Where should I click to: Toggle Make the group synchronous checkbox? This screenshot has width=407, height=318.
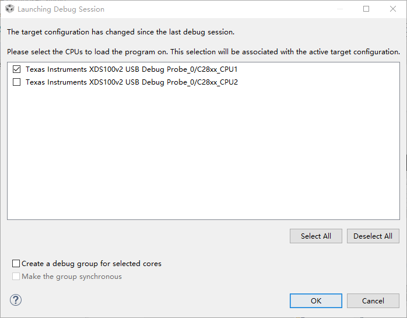click(x=16, y=277)
